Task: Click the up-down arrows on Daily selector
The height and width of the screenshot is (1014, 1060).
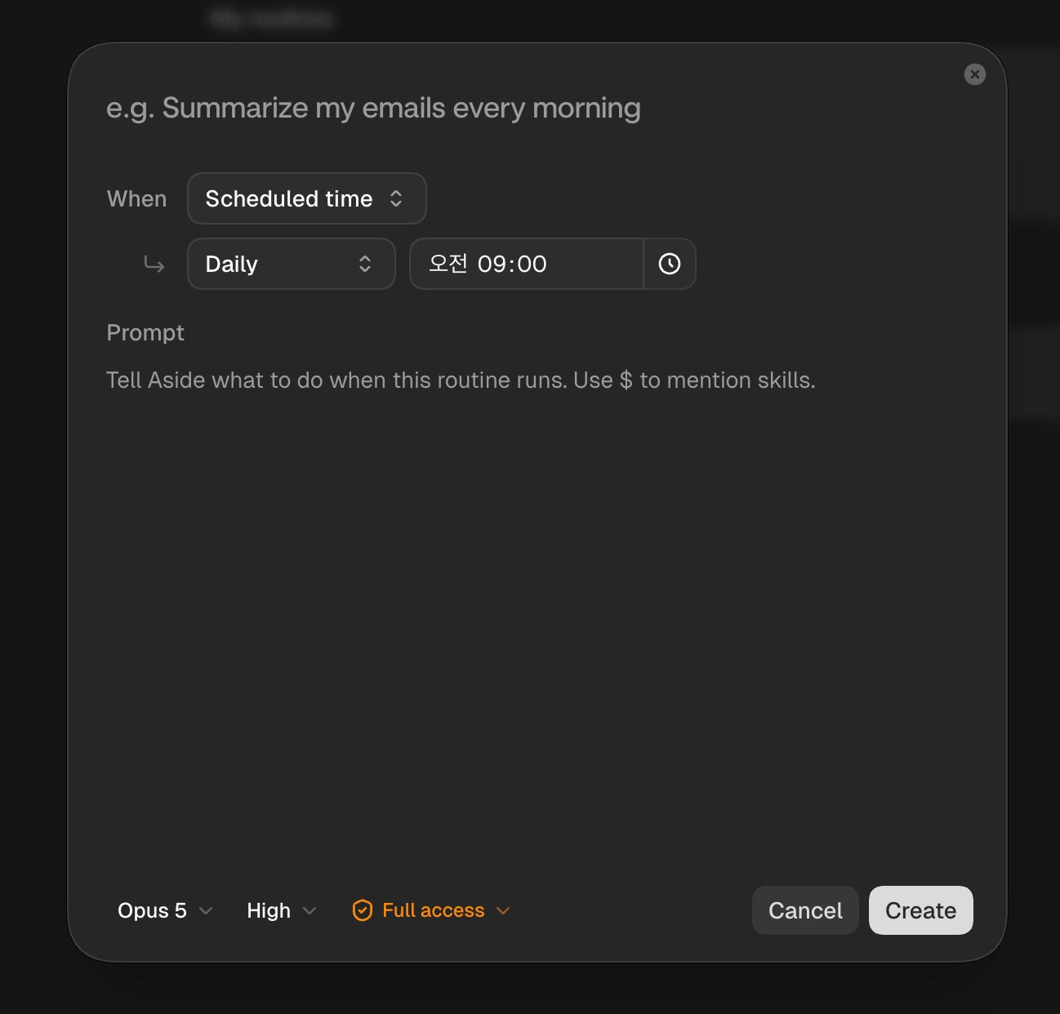Action: click(x=365, y=264)
